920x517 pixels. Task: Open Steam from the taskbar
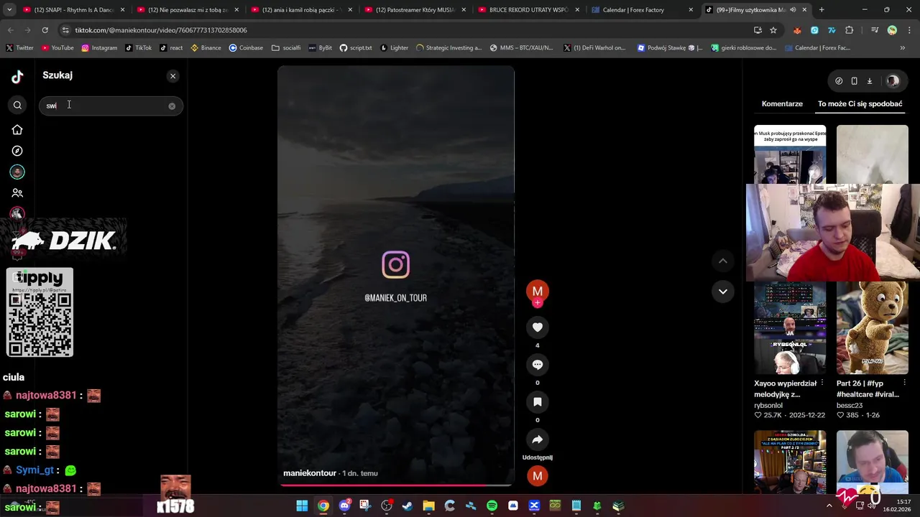(x=408, y=506)
